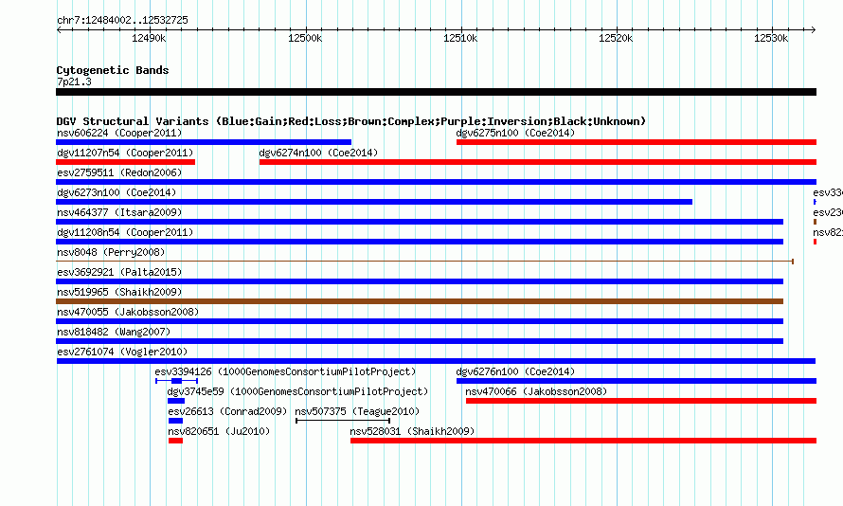The height and width of the screenshot is (506, 843).
Task: Click the Cytogenetic Bands track title
Action: pyautogui.click(x=113, y=70)
